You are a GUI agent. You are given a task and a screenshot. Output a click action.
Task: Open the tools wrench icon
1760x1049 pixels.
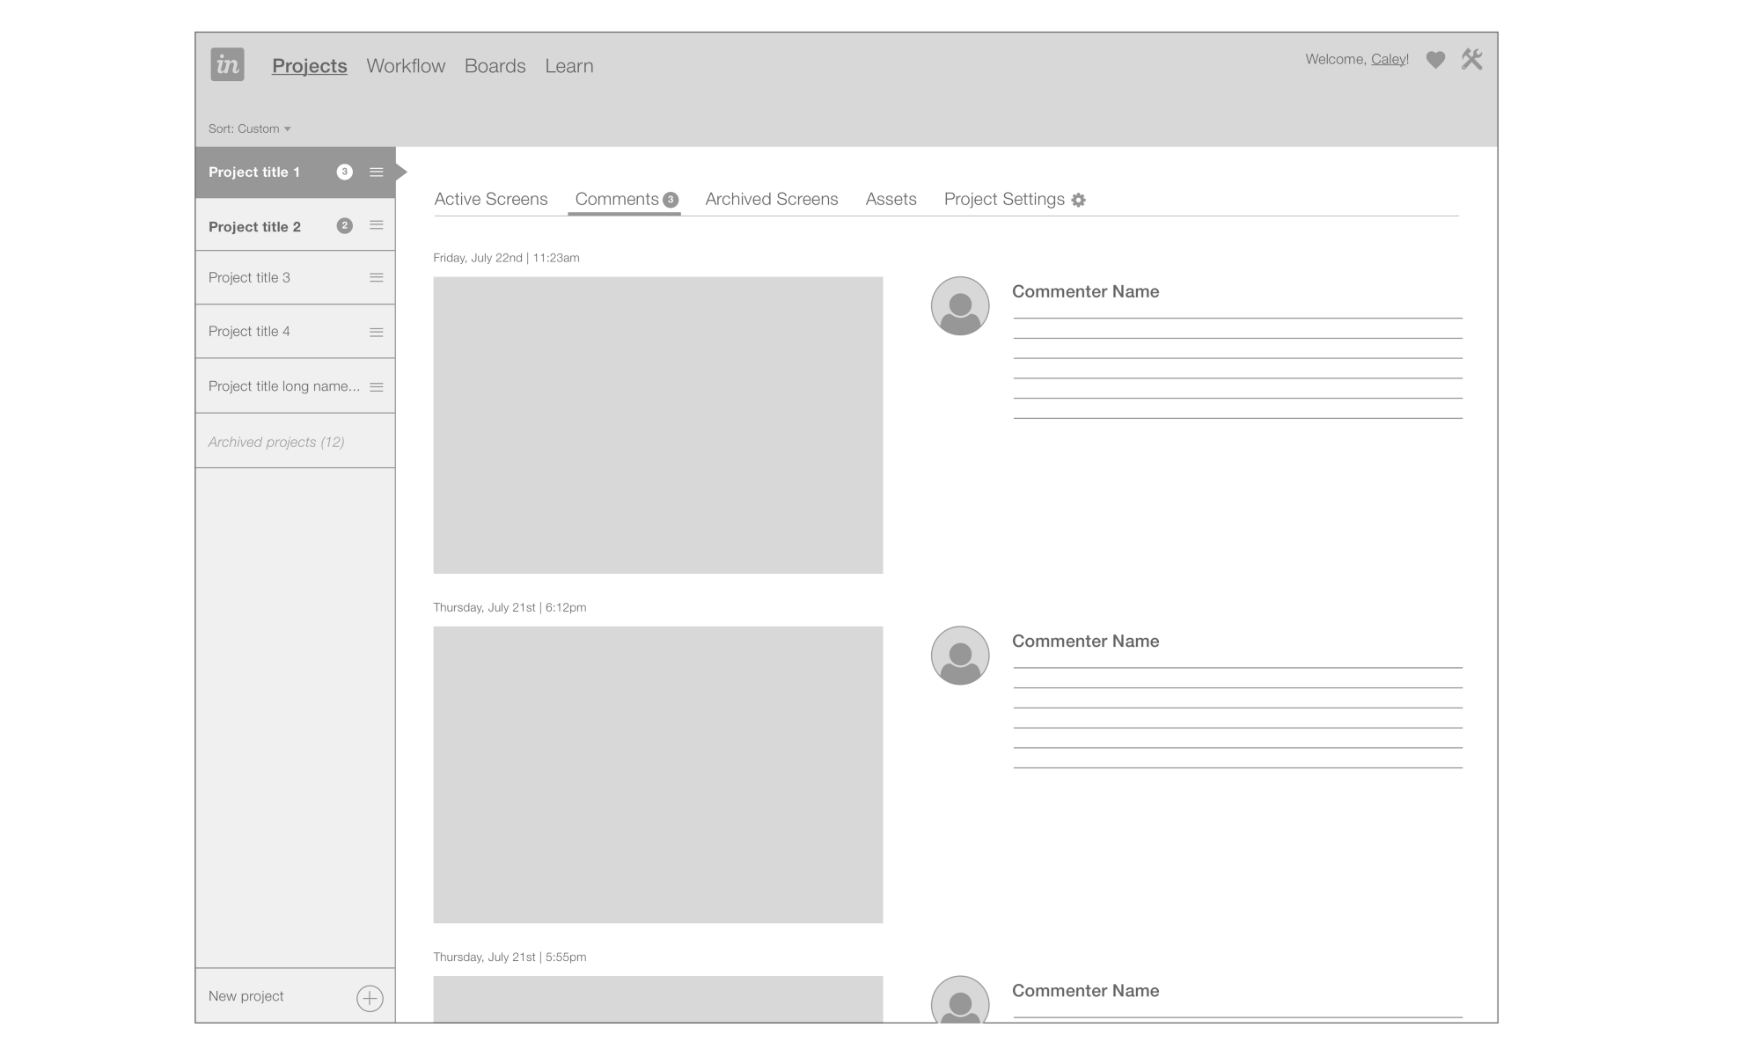pos(1471,59)
